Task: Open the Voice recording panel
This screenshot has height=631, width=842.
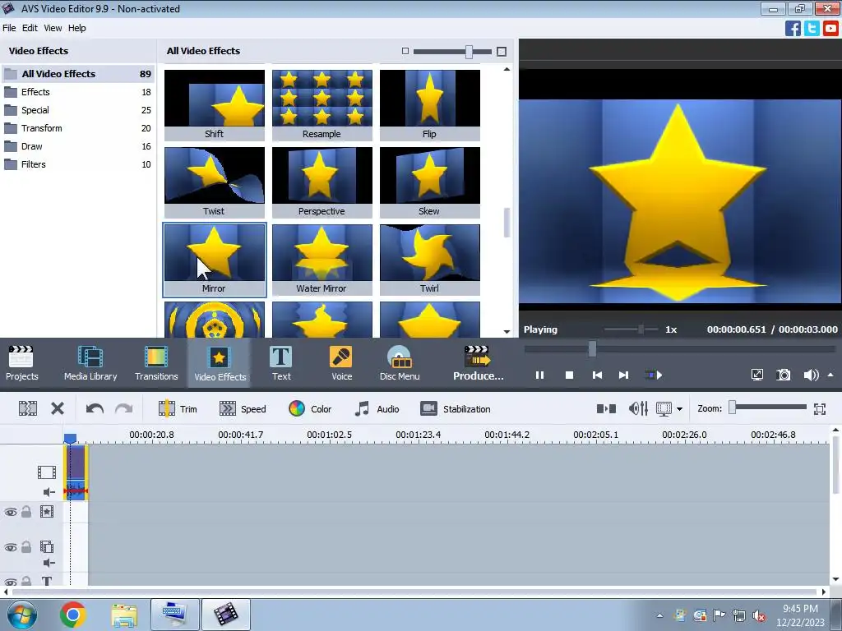Action: (341, 363)
